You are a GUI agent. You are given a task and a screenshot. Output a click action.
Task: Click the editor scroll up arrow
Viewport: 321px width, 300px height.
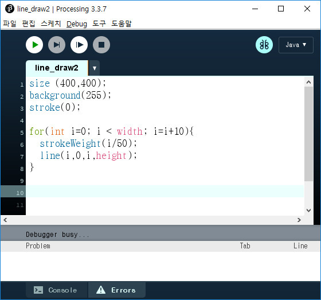point(308,82)
